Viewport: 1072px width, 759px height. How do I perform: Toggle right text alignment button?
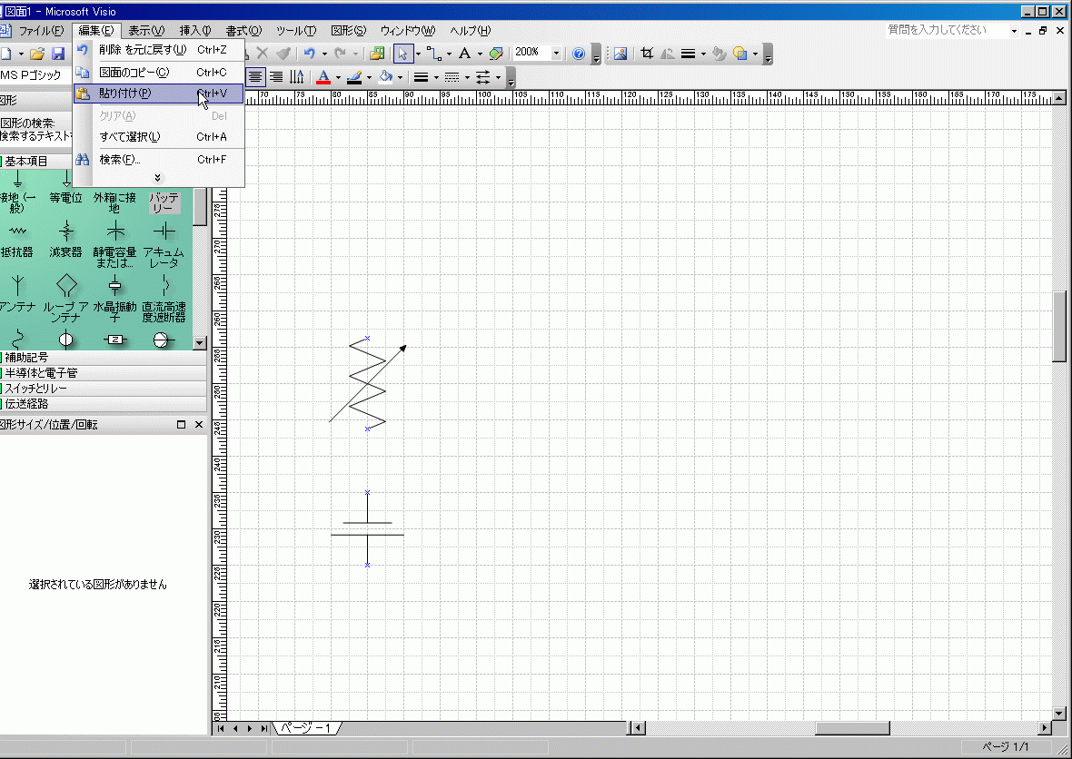click(276, 77)
